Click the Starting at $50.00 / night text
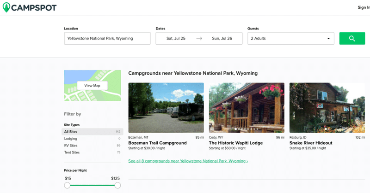The height and width of the screenshot is (193, 370). pos(227,148)
